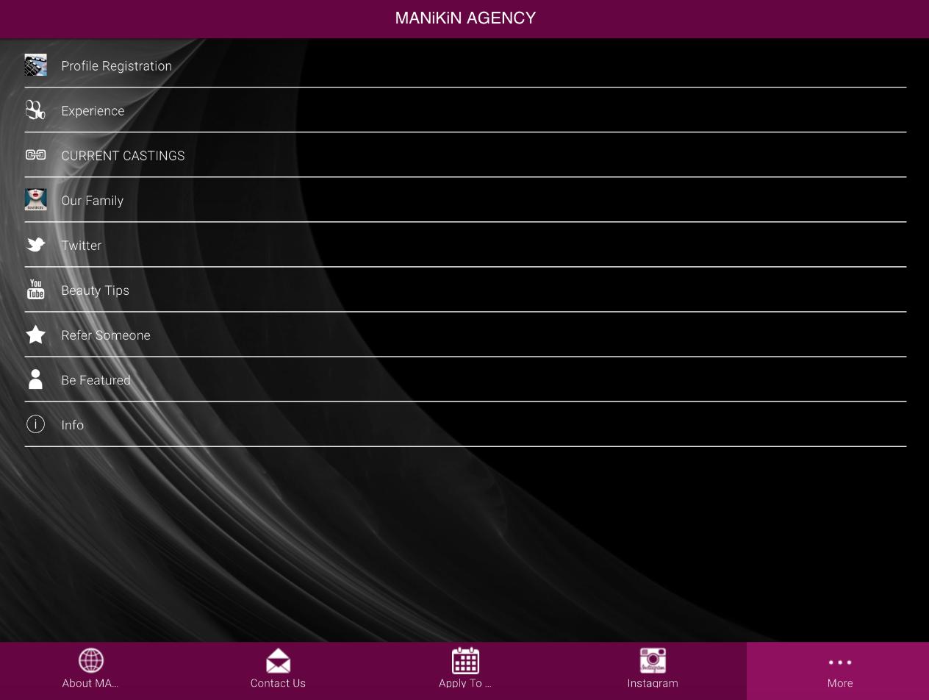Open the Experience list entry

click(x=93, y=111)
